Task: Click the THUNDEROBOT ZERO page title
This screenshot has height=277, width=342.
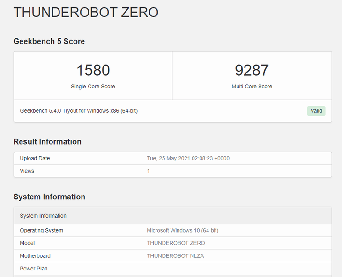Action: [x=86, y=13]
